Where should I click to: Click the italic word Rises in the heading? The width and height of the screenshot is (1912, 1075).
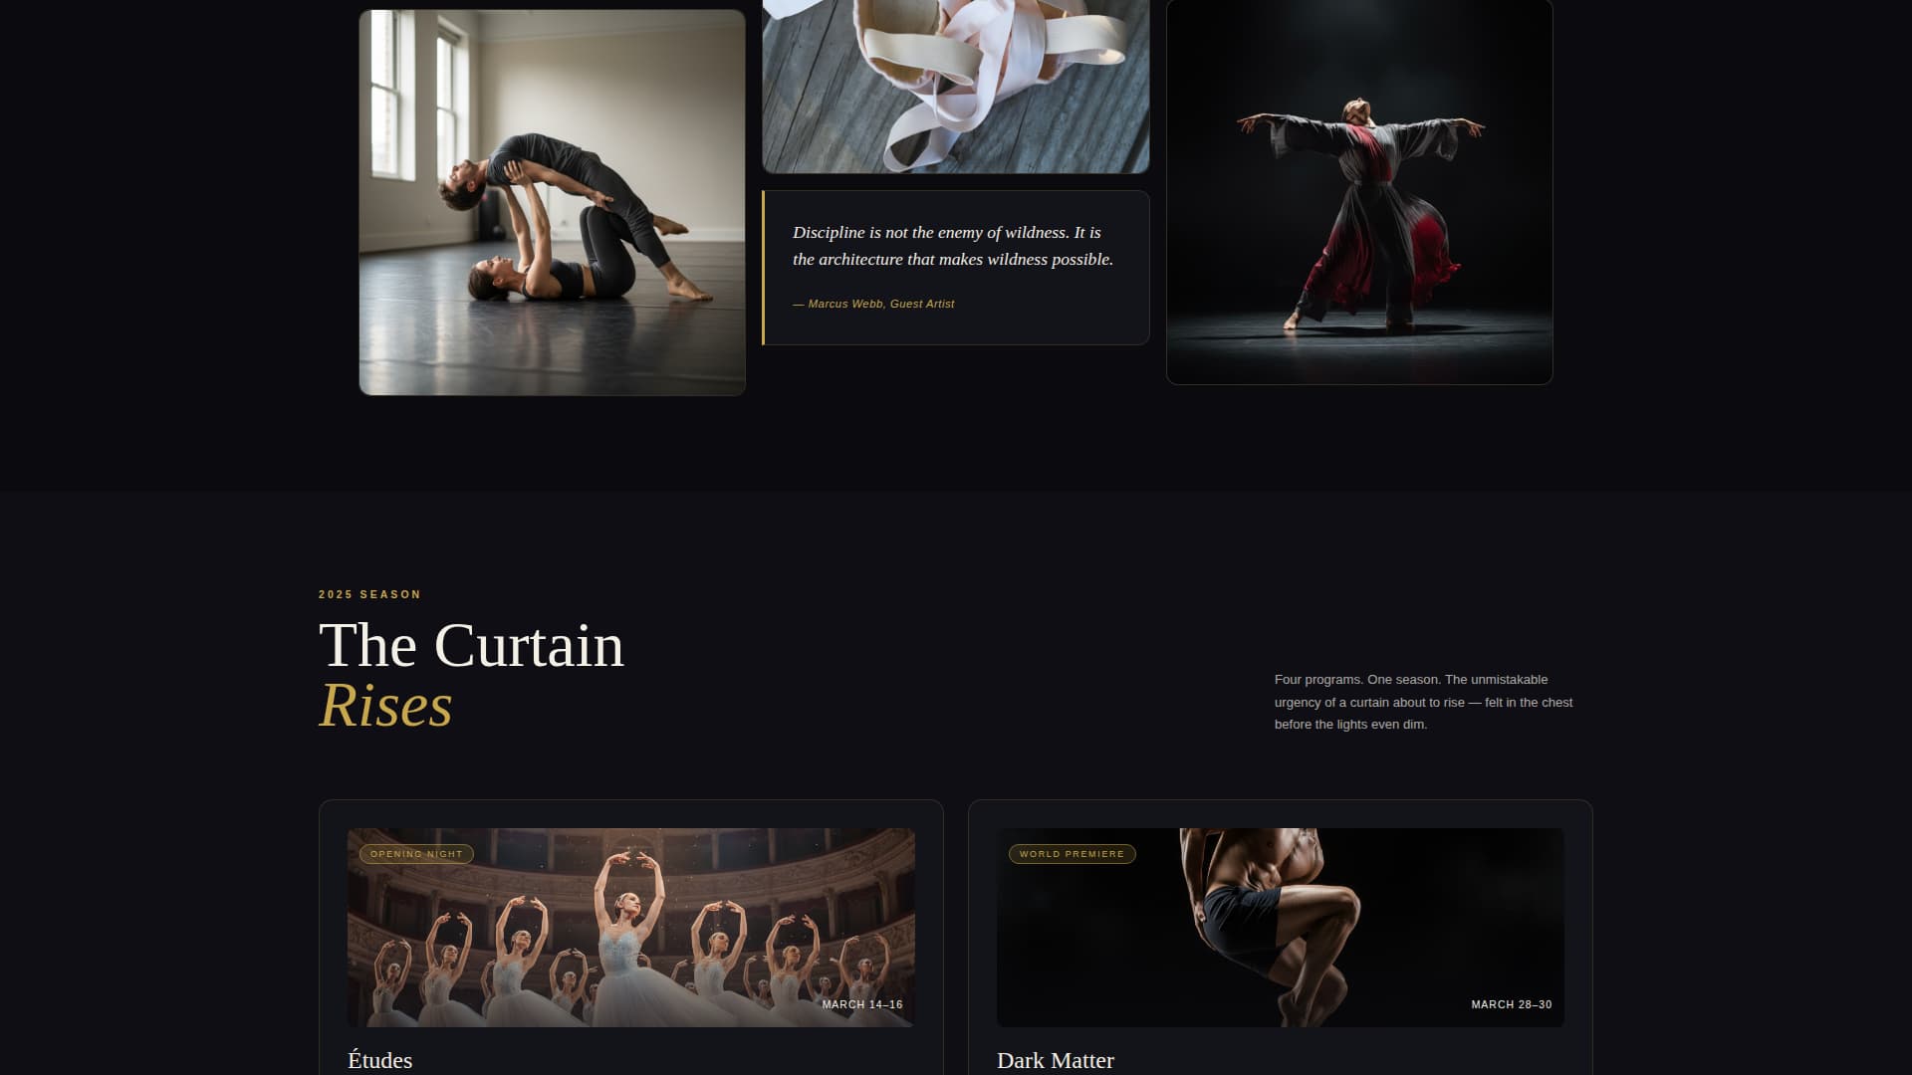click(384, 707)
